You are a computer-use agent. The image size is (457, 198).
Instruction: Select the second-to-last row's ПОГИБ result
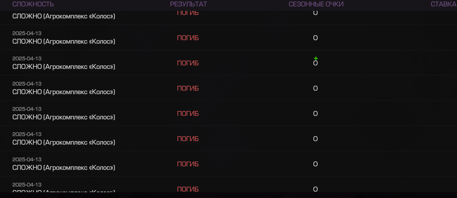click(x=188, y=164)
